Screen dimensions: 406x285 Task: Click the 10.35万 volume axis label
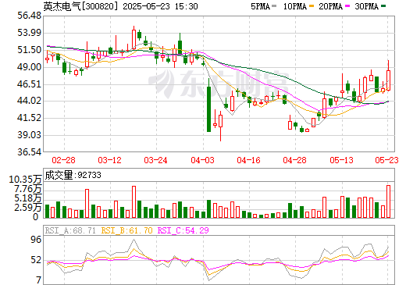pos(25,180)
